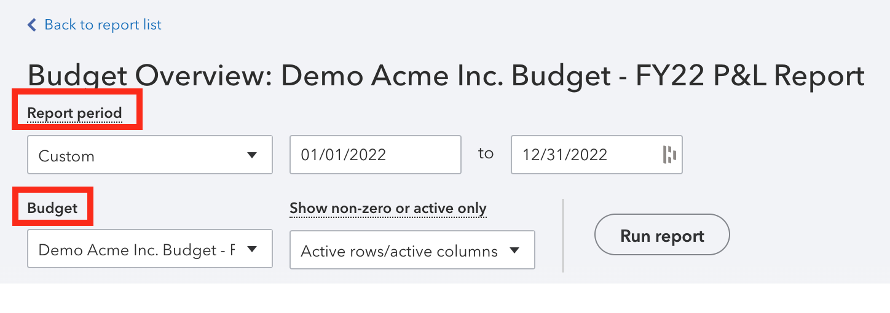This screenshot has width=890, height=313.
Task: Click the Run report button
Action: click(662, 236)
